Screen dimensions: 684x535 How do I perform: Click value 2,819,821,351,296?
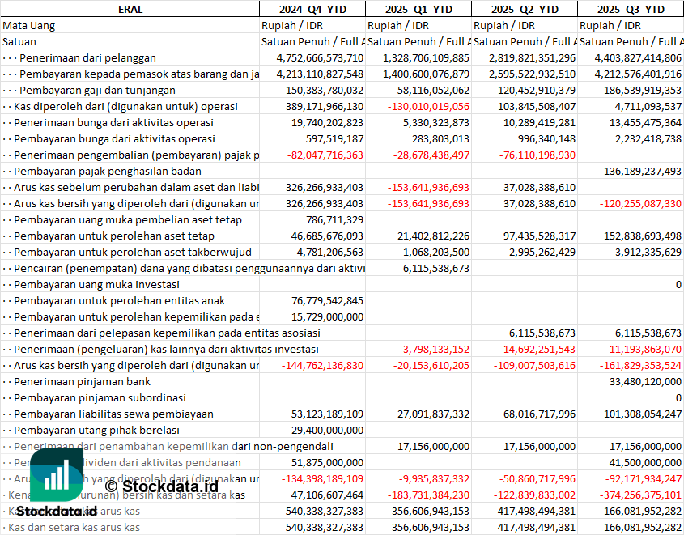(532, 58)
